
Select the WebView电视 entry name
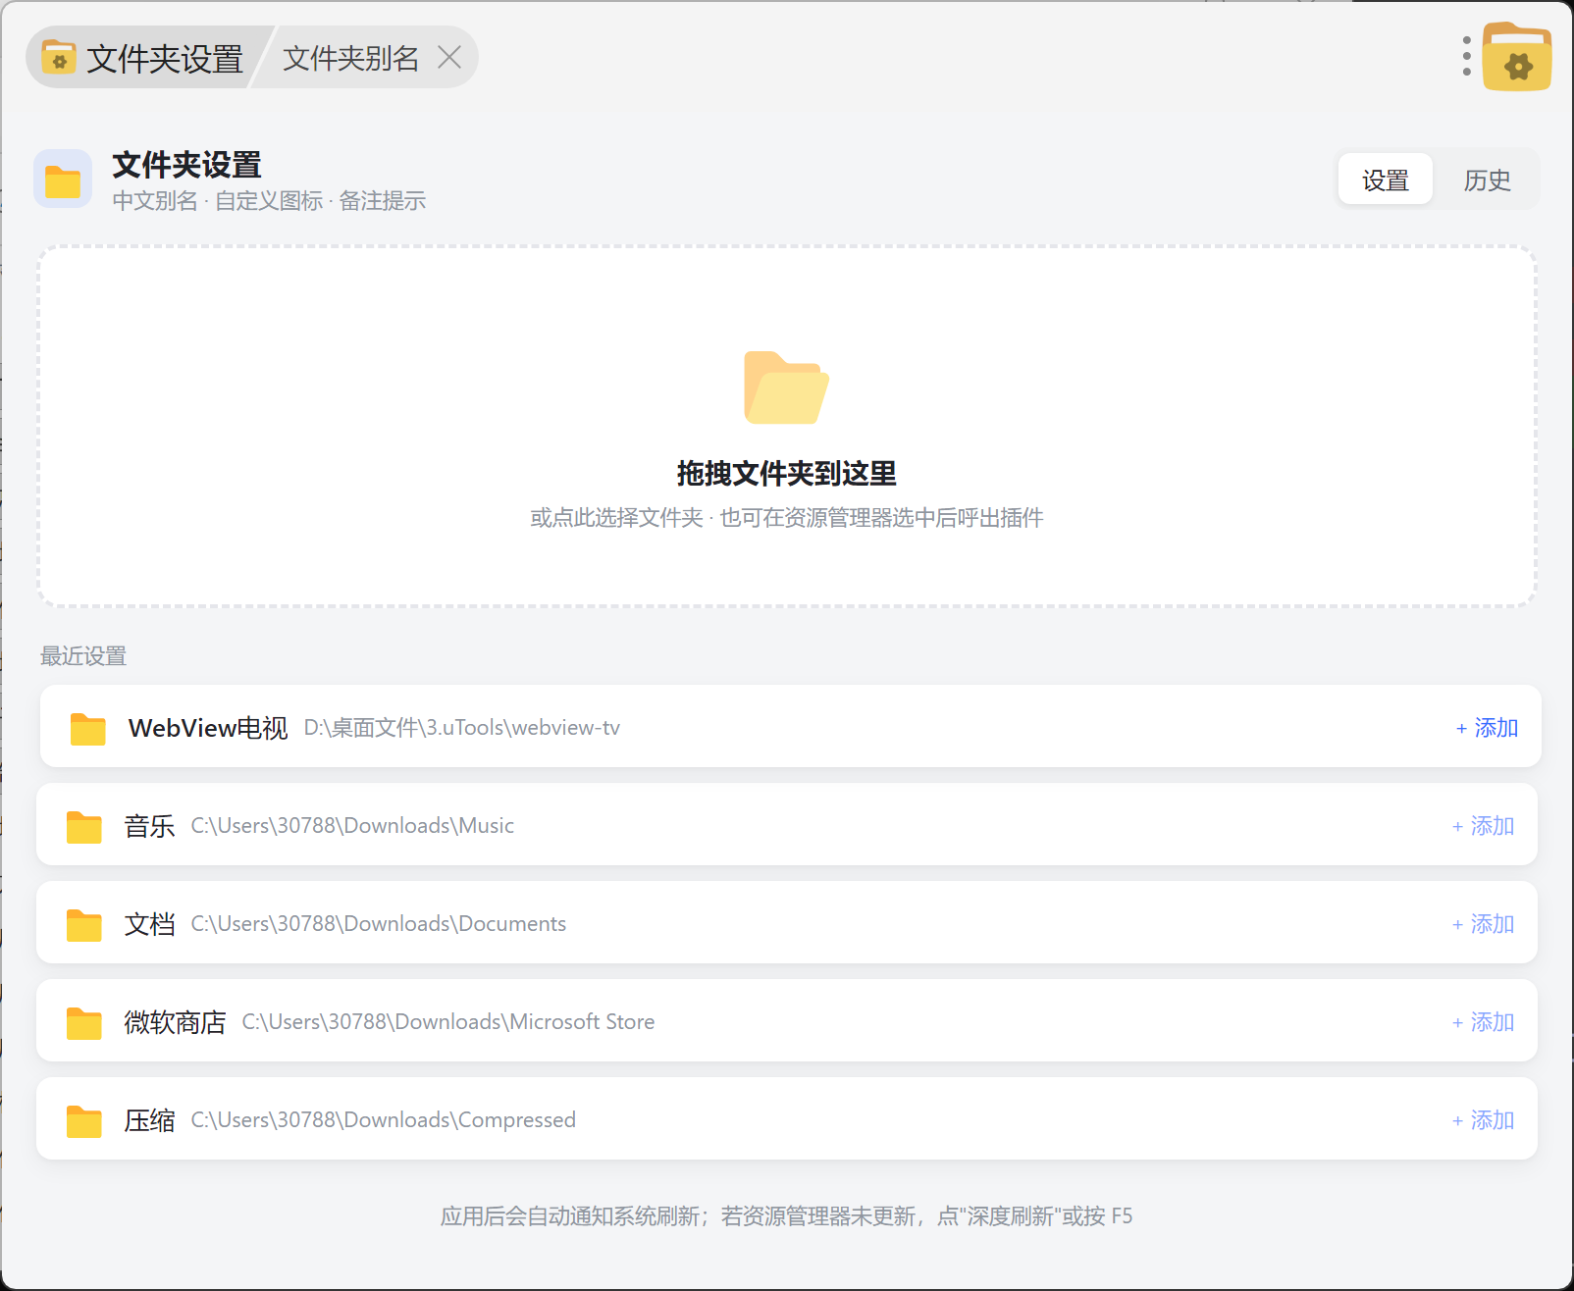click(208, 727)
